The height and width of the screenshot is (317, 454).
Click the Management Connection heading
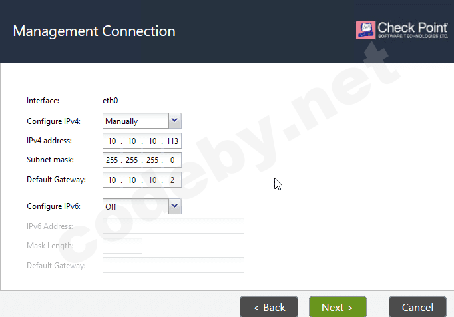pos(95,31)
